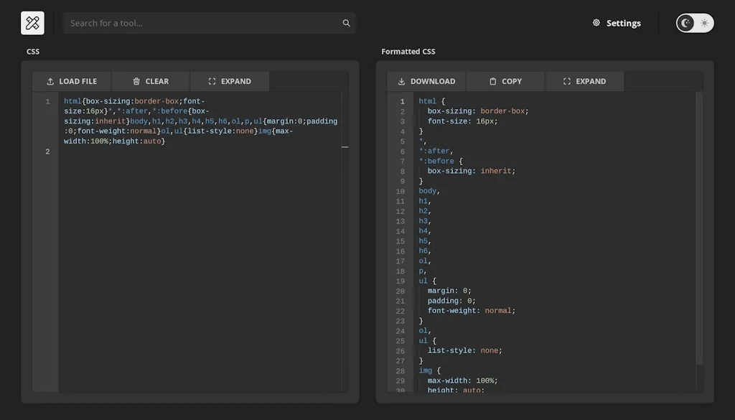Click "padding: 0;" output line
735x420 pixels.
click(x=451, y=301)
